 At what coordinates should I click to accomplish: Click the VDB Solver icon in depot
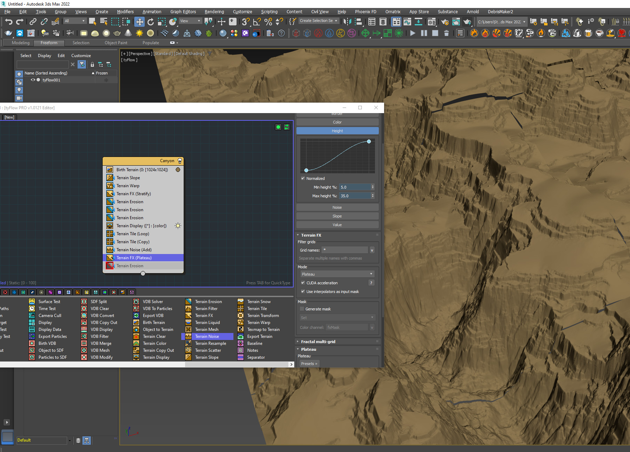pyautogui.click(x=136, y=302)
